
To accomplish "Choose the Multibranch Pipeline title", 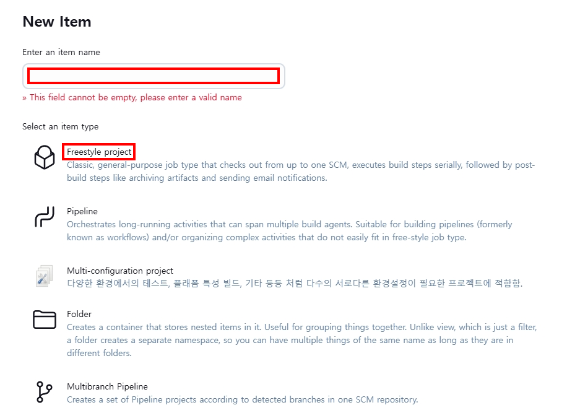I will (107, 386).
